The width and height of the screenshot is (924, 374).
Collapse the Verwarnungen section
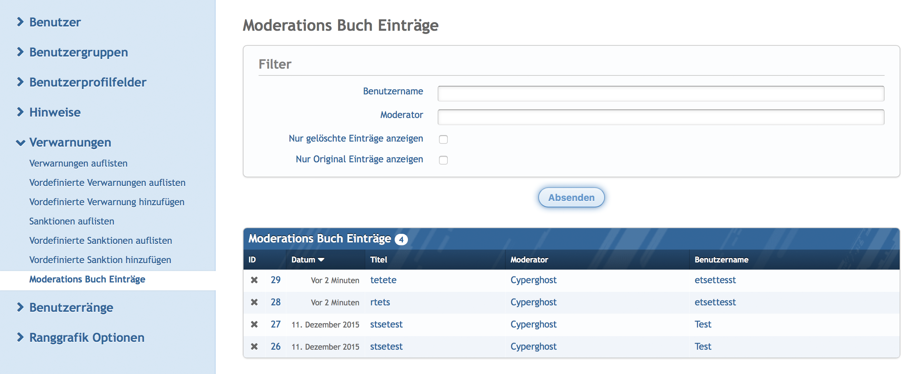[70, 143]
